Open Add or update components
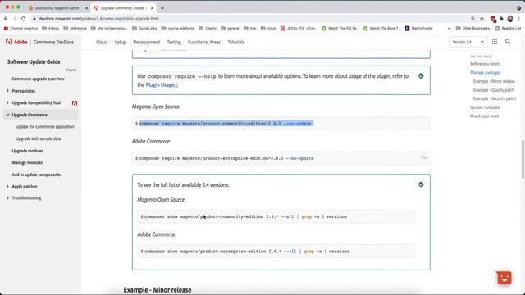Screen dimensions: 525x295 click(36, 175)
